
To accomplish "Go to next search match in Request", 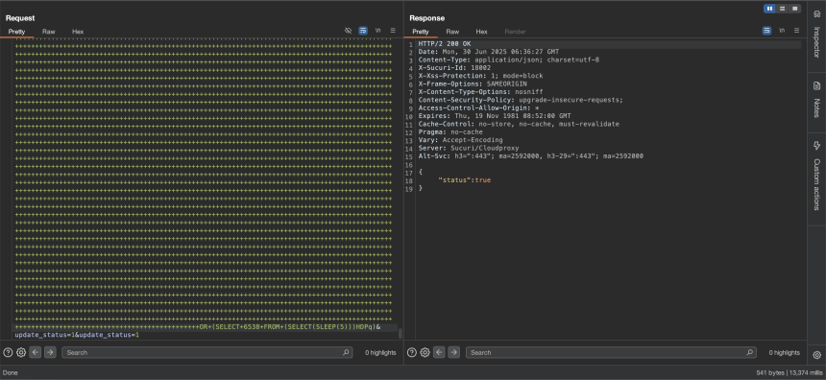I will [x=50, y=352].
